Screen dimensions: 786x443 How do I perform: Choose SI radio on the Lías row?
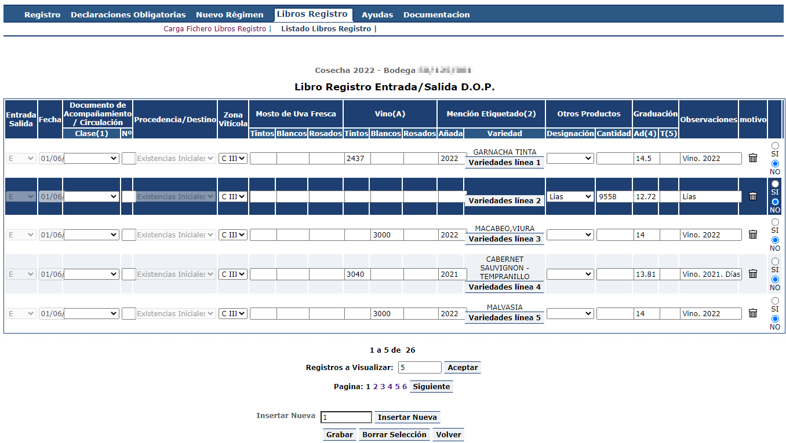tap(775, 184)
